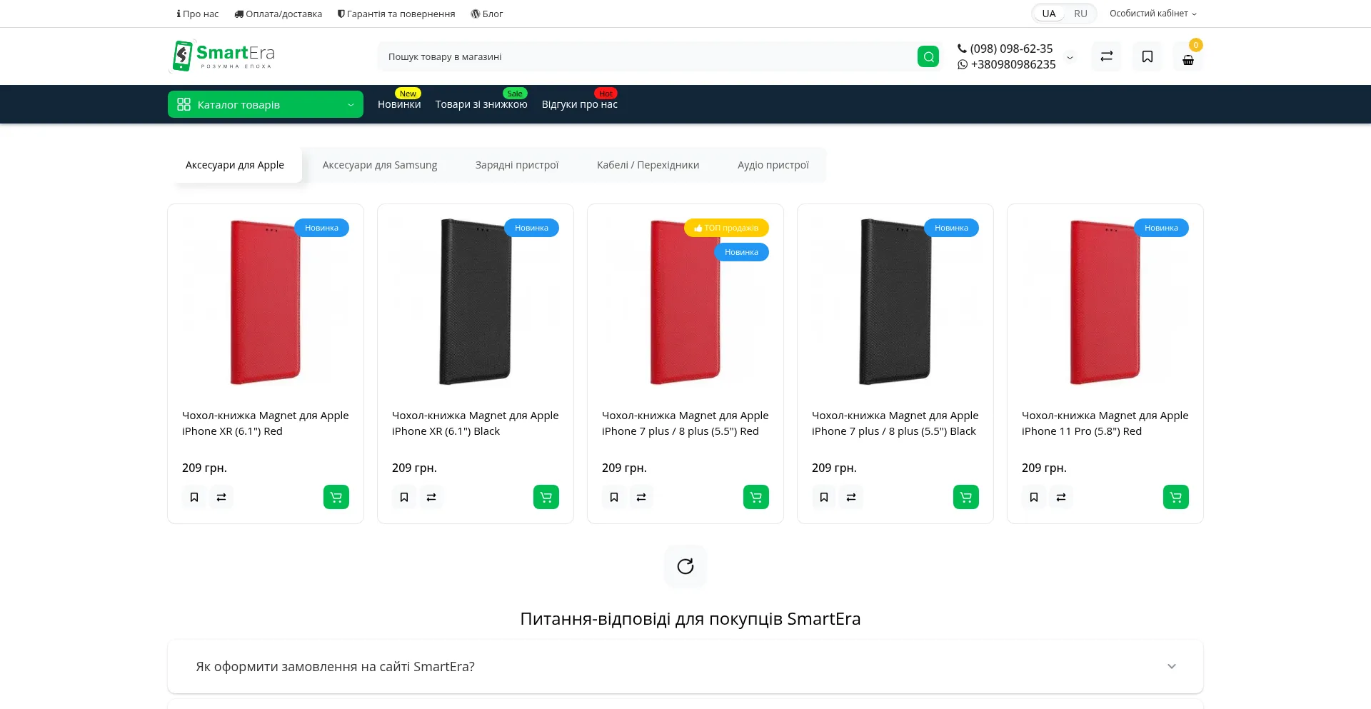The width and height of the screenshot is (1371, 709).
Task: Open iPhone XR Red case thumbnail
Action: pyautogui.click(x=266, y=302)
